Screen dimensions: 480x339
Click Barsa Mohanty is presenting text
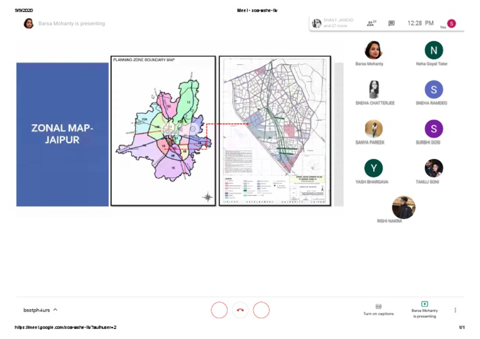click(72, 24)
